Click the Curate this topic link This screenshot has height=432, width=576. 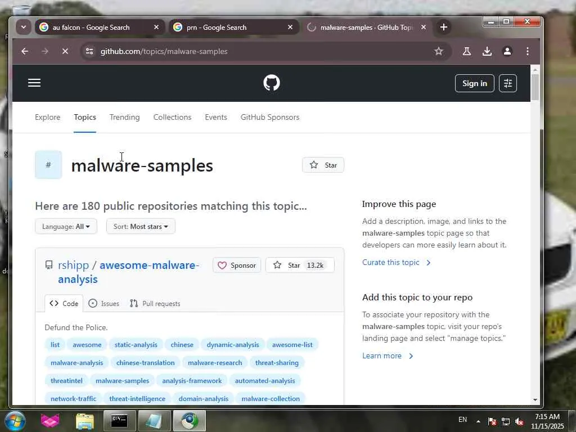(x=396, y=262)
